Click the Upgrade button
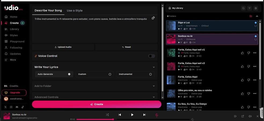Viewport: 264px width, 121px height. pyautogui.click(x=14, y=93)
